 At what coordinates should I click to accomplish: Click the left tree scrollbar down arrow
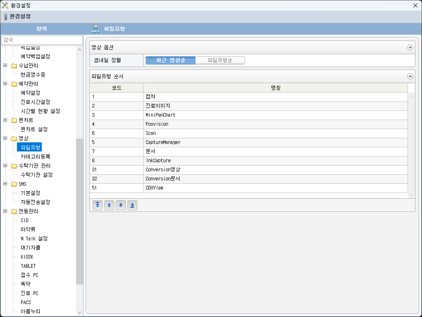(x=80, y=312)
